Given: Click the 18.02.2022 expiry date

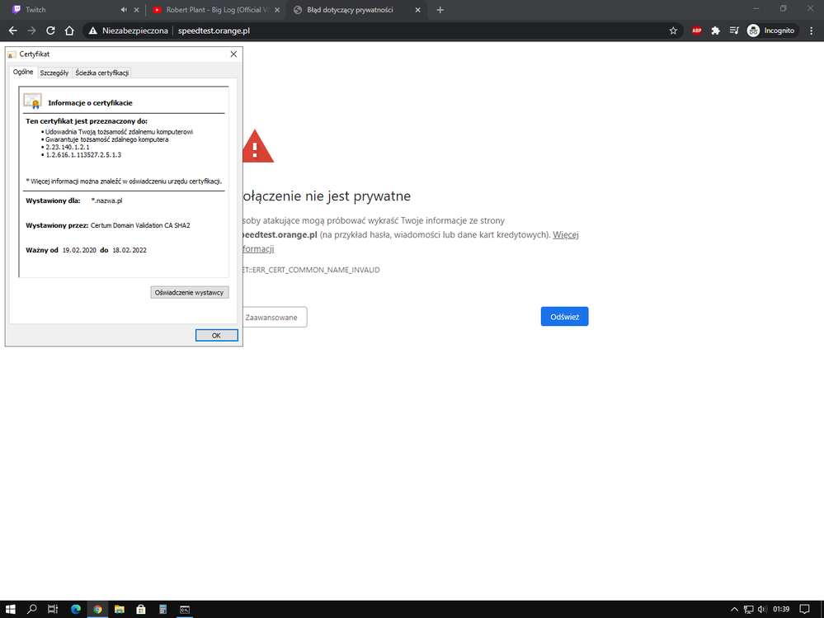Looking at the screenshot, I should tap(129, 250).
